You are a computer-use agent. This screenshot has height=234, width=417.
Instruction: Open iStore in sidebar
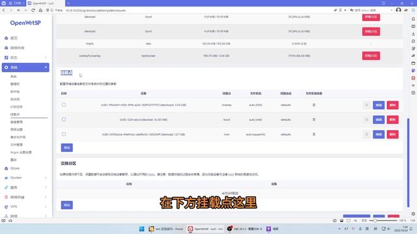tap(14, 168)
